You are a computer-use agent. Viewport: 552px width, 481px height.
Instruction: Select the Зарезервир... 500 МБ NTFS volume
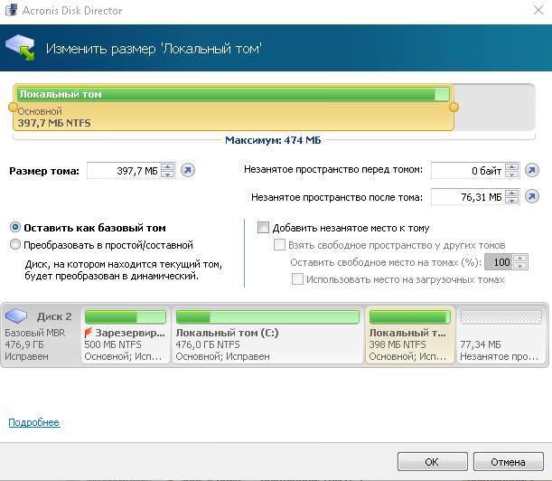pos(126,335)
